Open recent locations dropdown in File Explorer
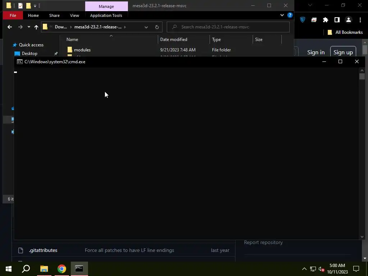The width and height of the screenshot is (368, 276). pos(29,27)
